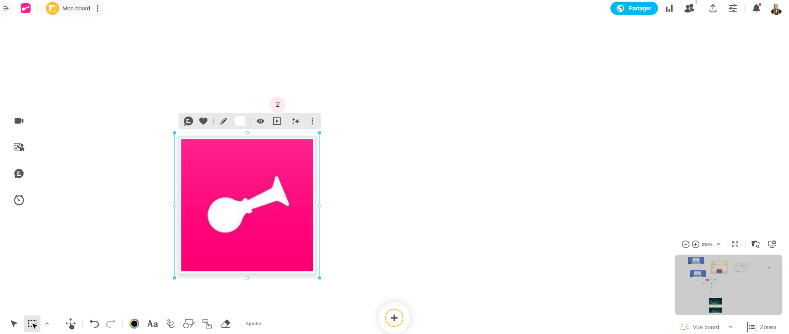Click the board minimap overview
The width and height of the screenshot is (789, 334).
click(728, 285)
